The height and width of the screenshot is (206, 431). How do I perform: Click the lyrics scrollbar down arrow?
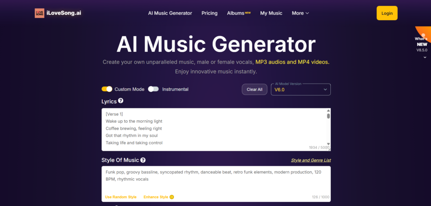(x=328, y=144)
